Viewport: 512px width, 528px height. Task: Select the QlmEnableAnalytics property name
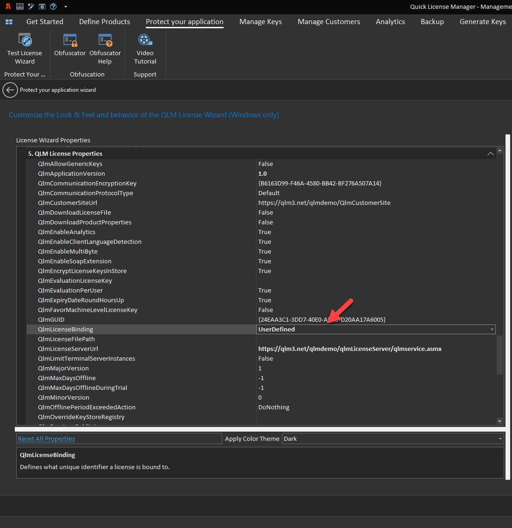(x=67, y=232)
